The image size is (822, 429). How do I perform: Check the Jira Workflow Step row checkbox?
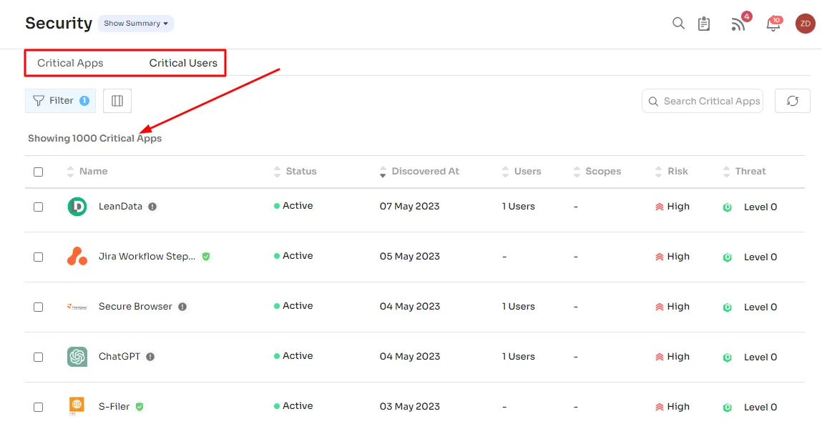38,257
